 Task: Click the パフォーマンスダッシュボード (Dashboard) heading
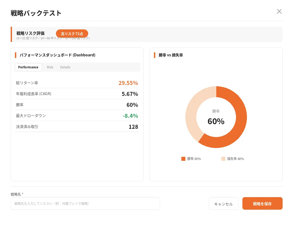[58, 55]
